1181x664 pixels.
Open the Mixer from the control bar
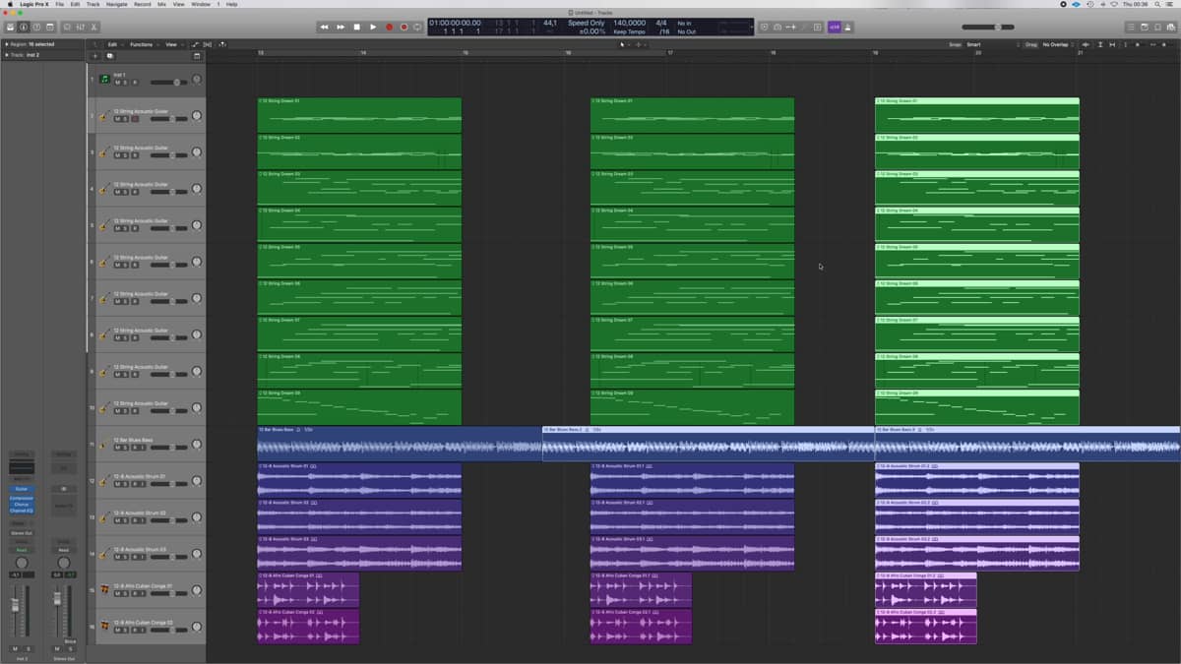pyautogui.click(x=82, y=27)
